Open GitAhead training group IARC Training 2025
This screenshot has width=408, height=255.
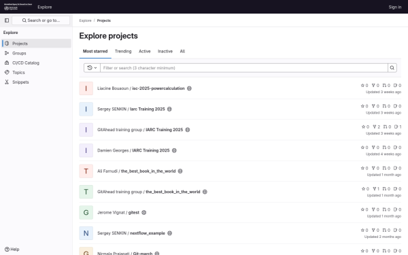(140, 130)
